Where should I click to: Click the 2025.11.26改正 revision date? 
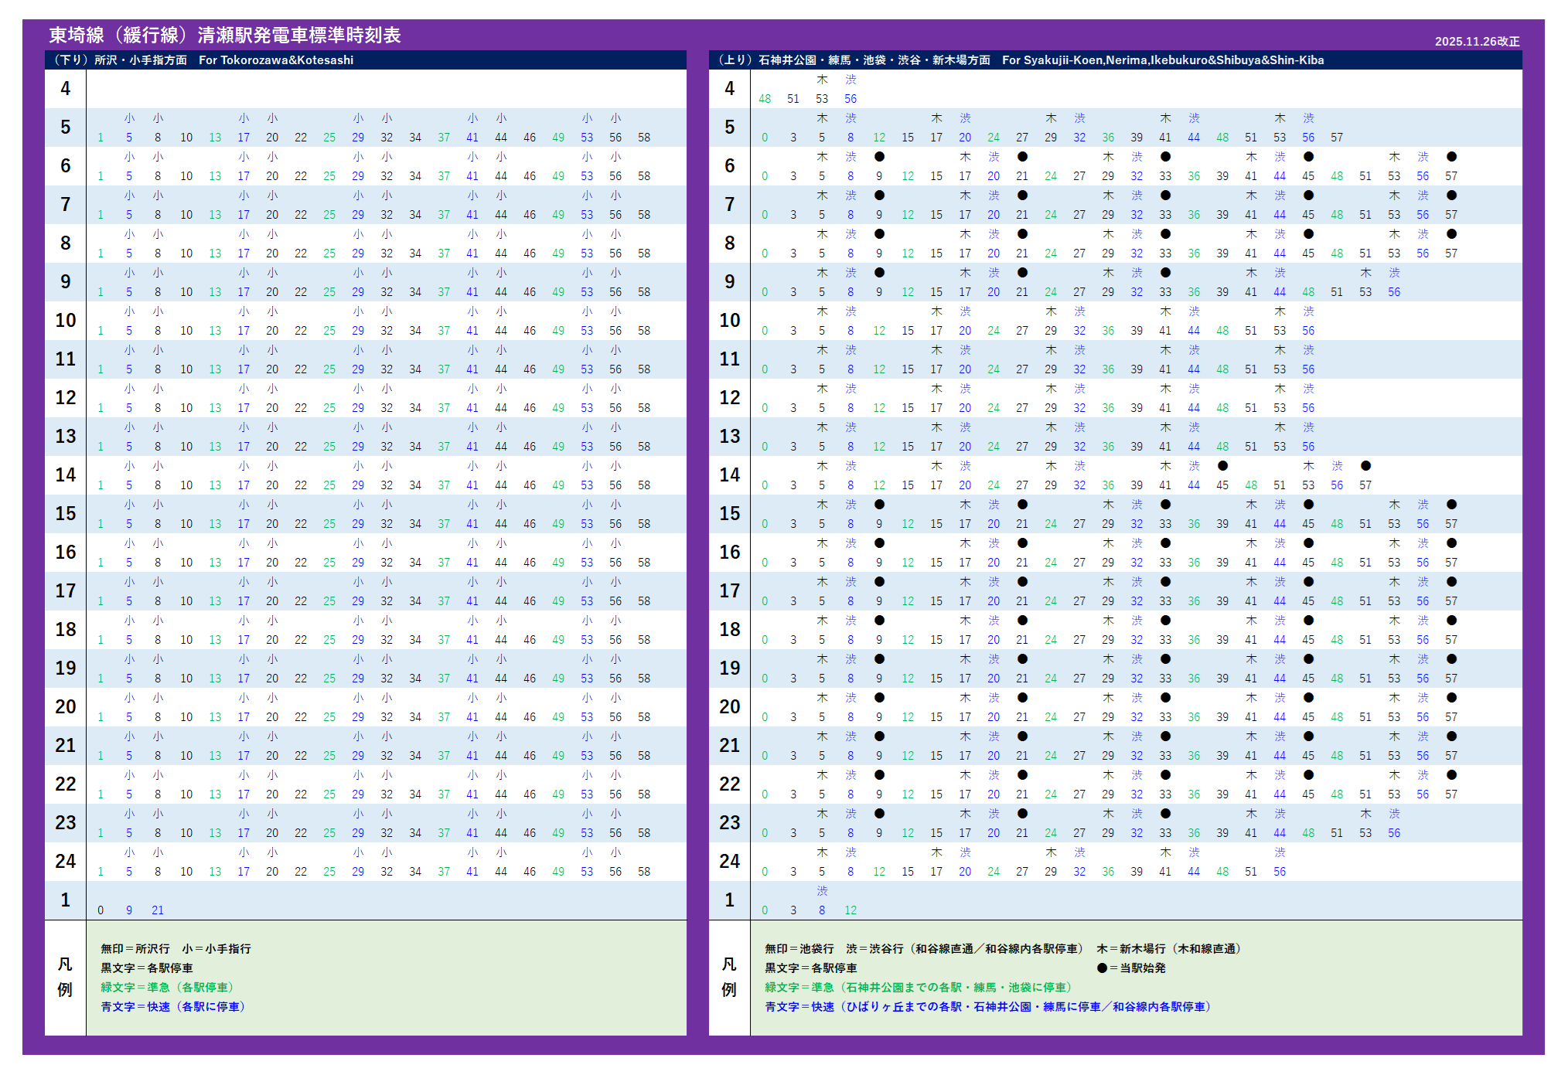(1477, 42)
